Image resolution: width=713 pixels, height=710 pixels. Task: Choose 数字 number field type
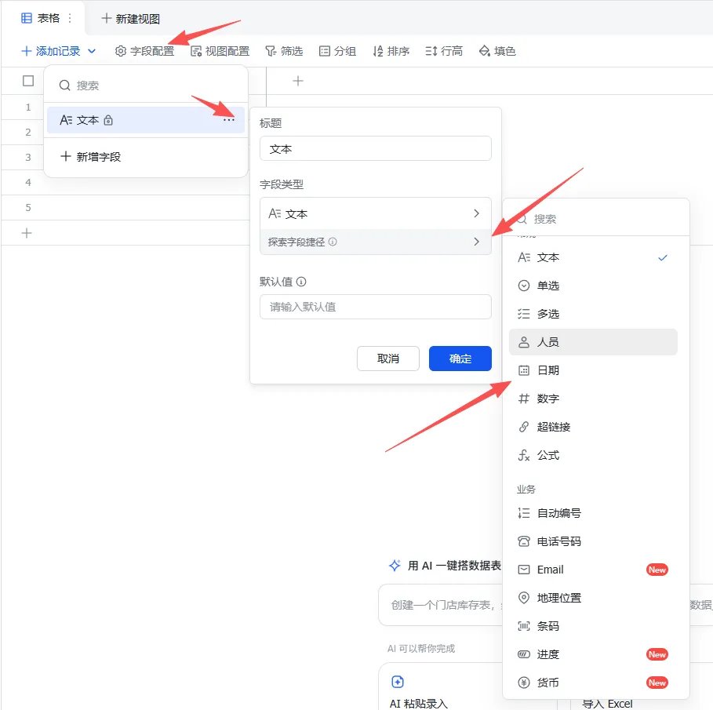593,399
